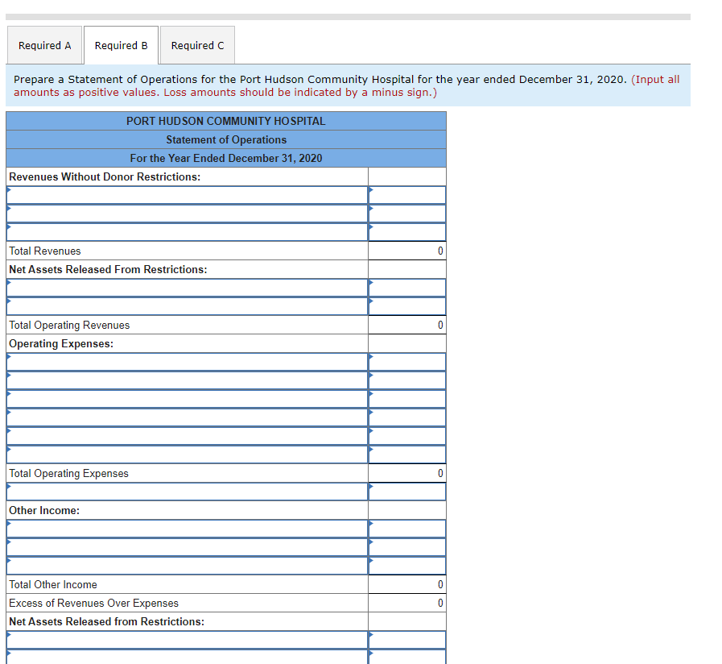Select the Total Revenues amount cell showing 0

(x=406, y=251)
